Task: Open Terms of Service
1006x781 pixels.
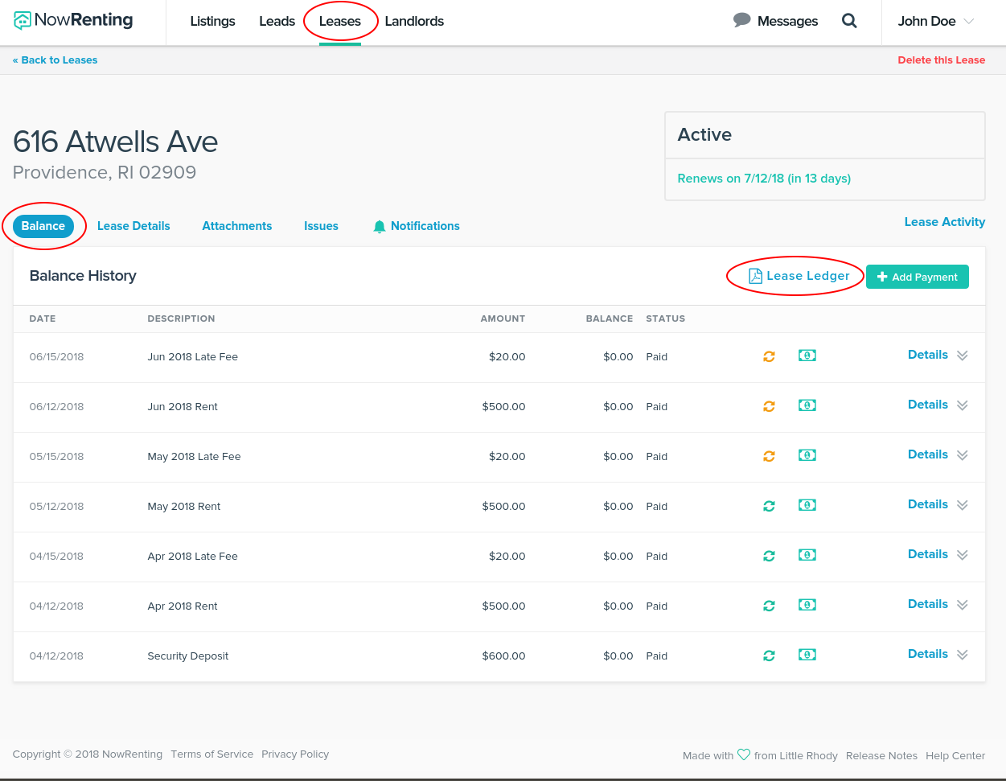Action: pyautogui.click(x=212, y=754)
